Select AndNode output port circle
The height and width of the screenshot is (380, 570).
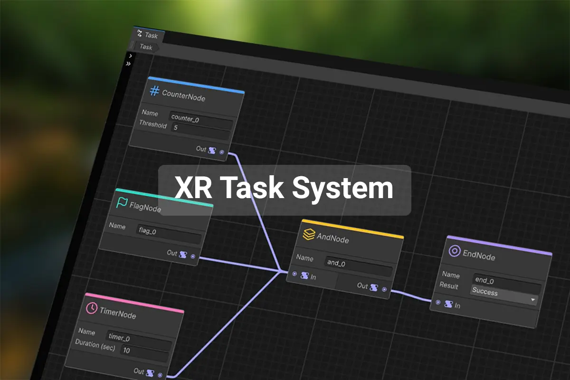tap(384, 289)
